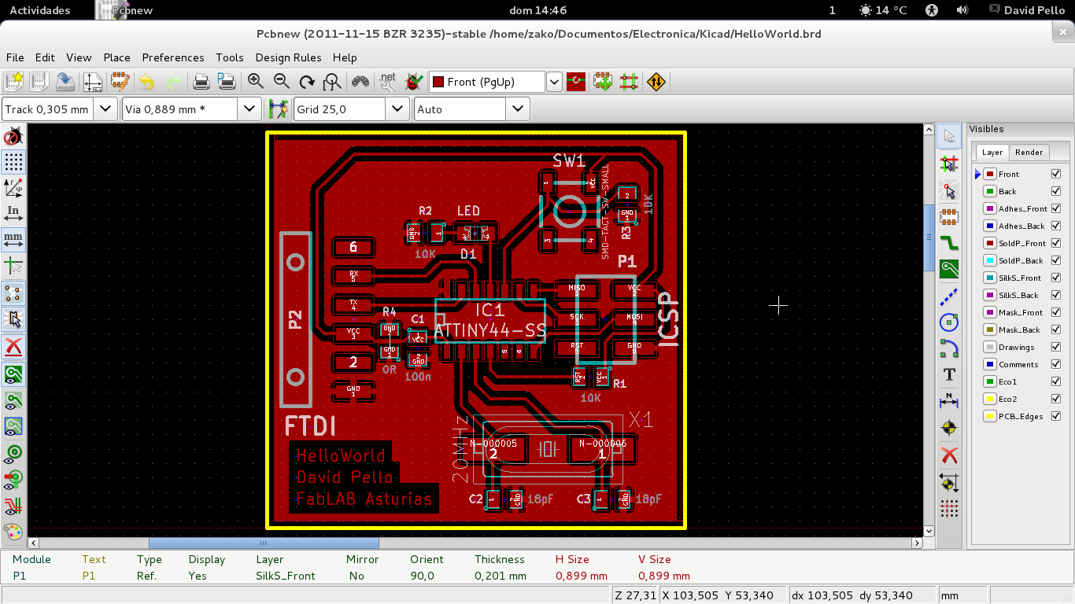Select the arrow cursor tool
The height and width of the screenshot is (604, 1075).
pyautogui.click(x=949, y=136)
